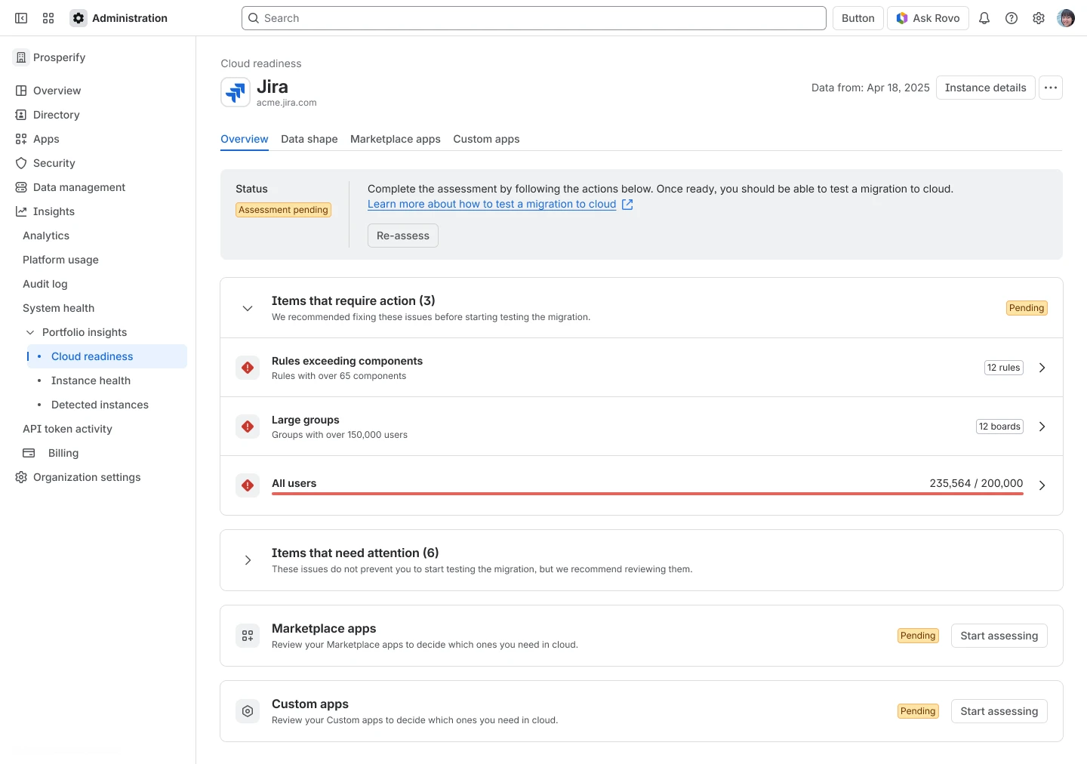This screenshot has width=1087, height=764.
Task: Collapse the Items that require action section
Action: 248,308
